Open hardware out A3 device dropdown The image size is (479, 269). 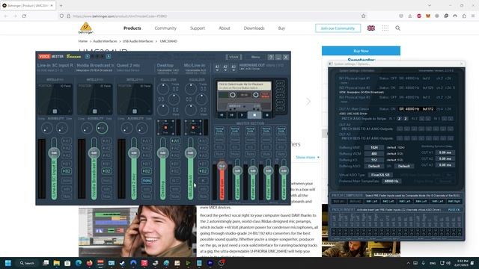tap(234, 68)
